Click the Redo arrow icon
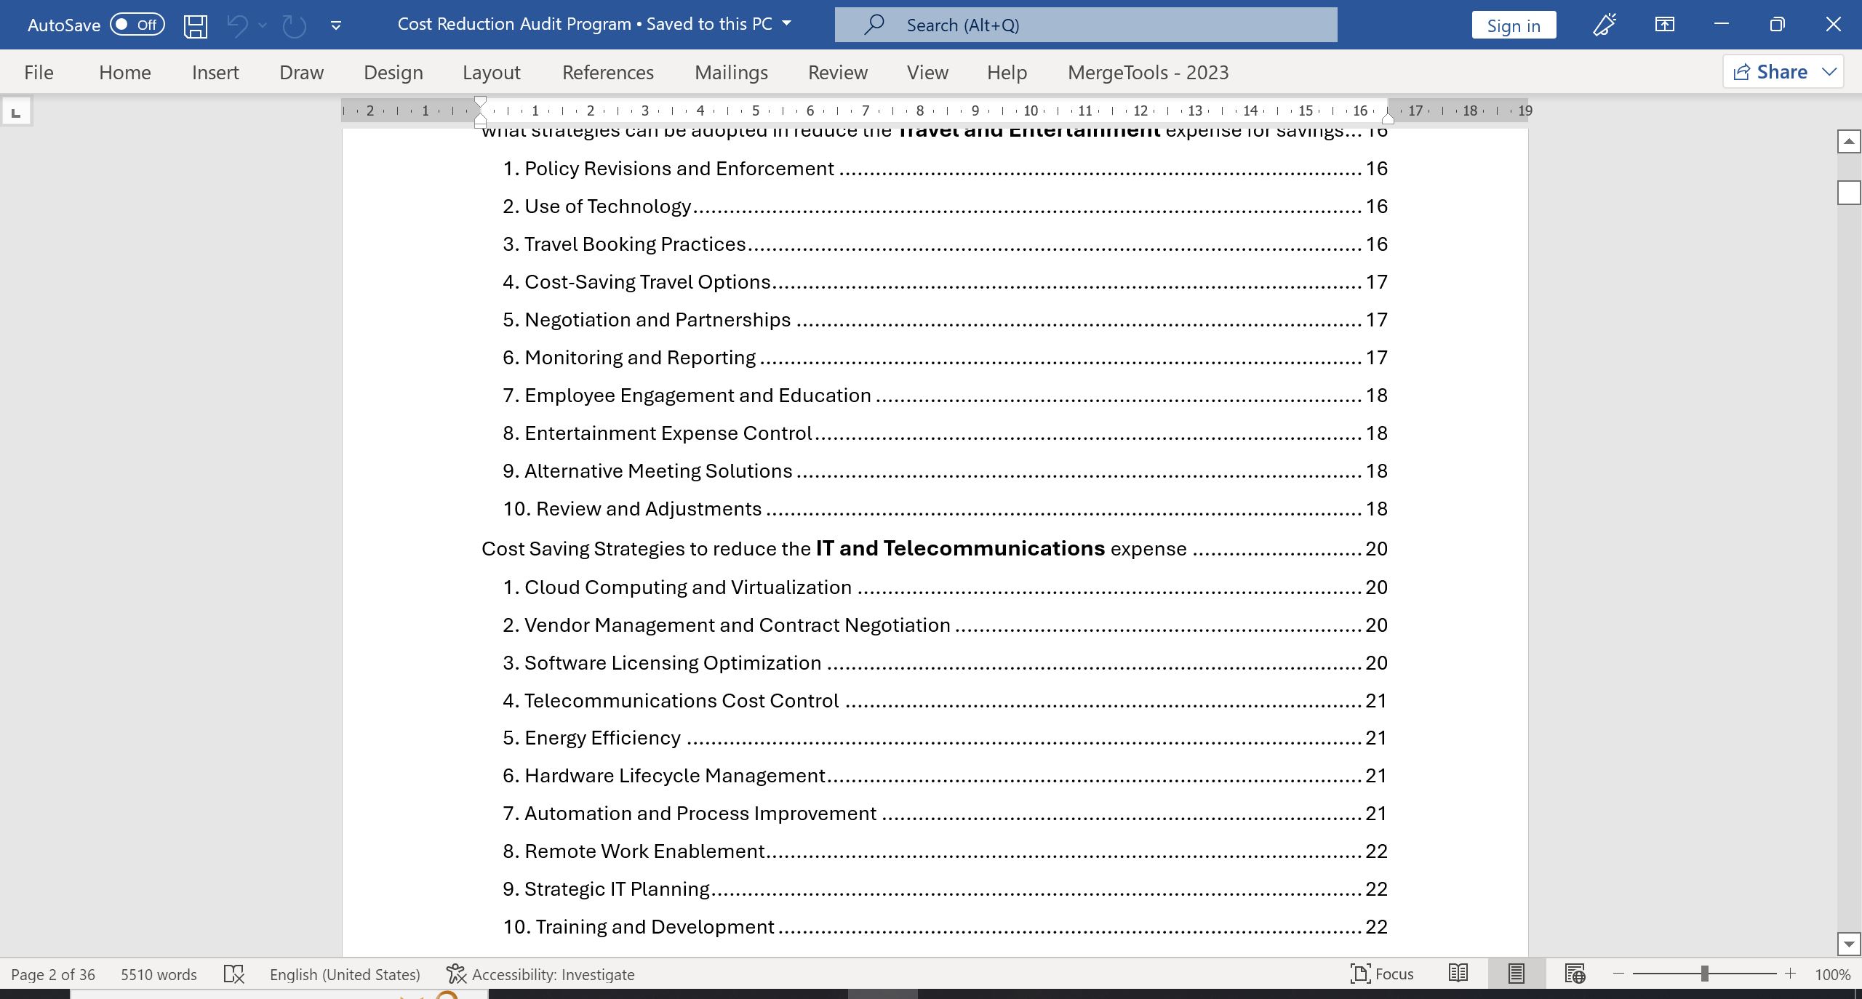The width and height of the screenshot is (1862, 999). pyautogui.click(x=294, y=26)
